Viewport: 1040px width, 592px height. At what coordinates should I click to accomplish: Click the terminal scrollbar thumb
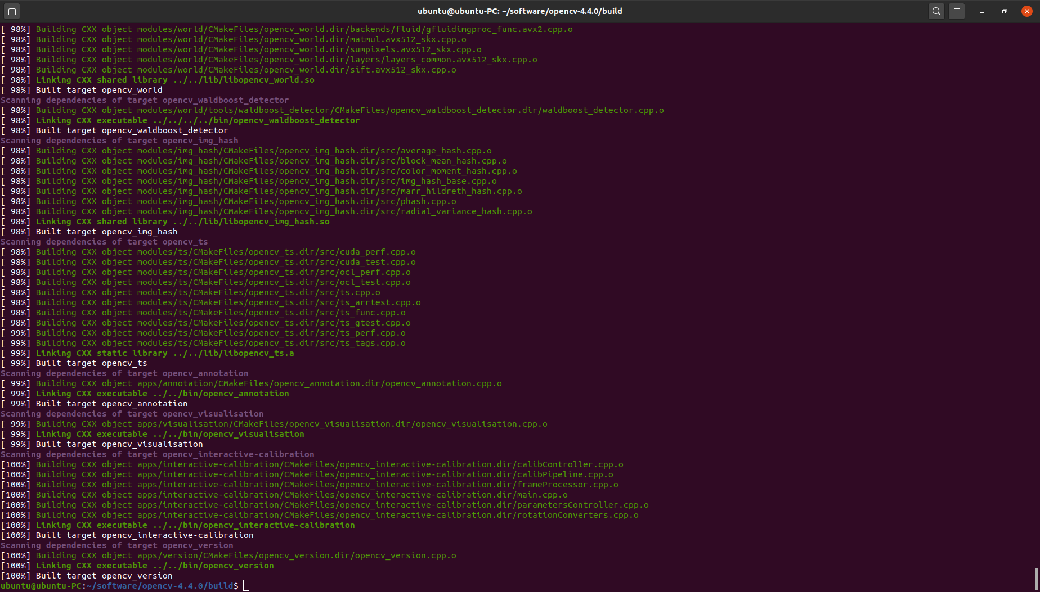(x=1036, y=579)
